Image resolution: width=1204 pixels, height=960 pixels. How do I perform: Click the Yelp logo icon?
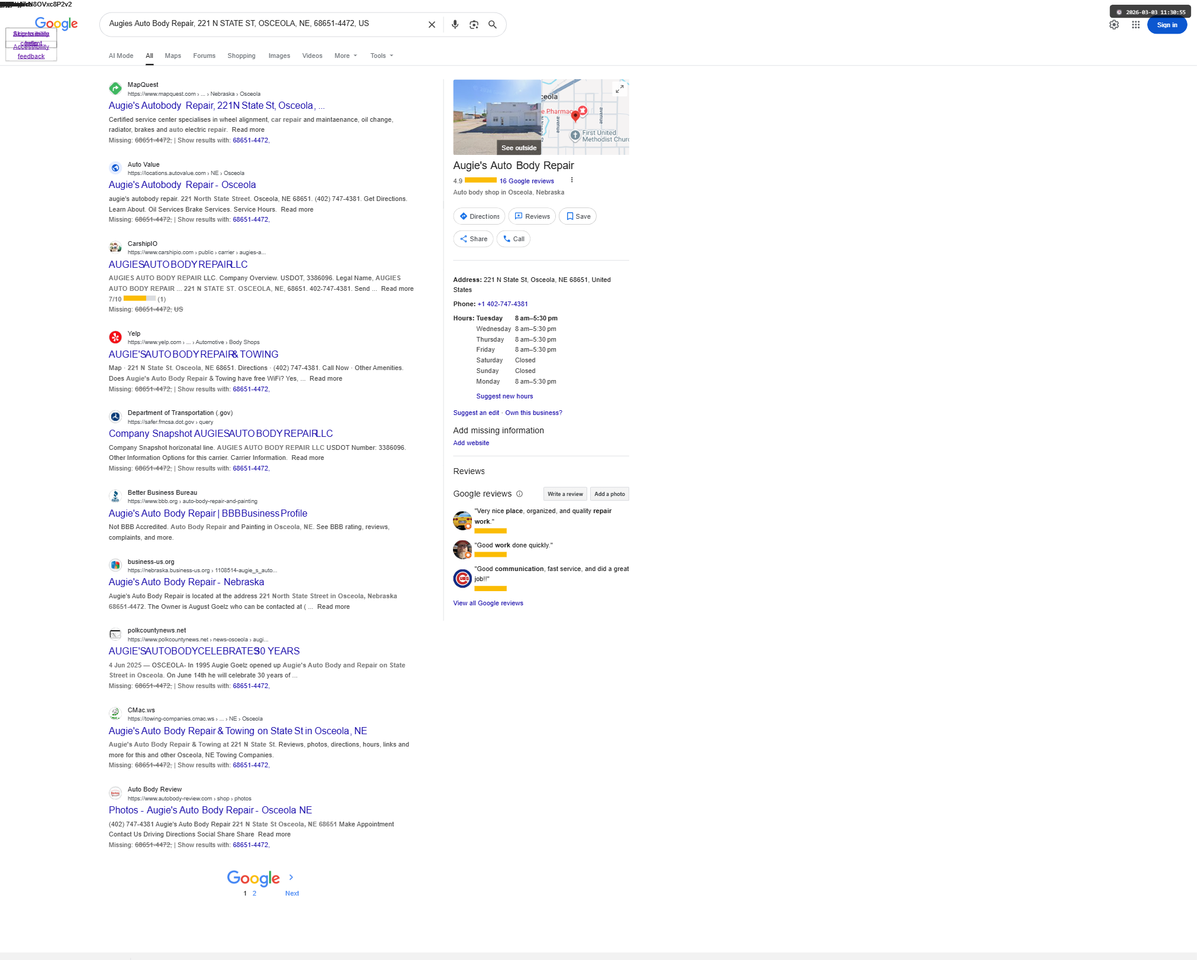[x=115, y=337]
